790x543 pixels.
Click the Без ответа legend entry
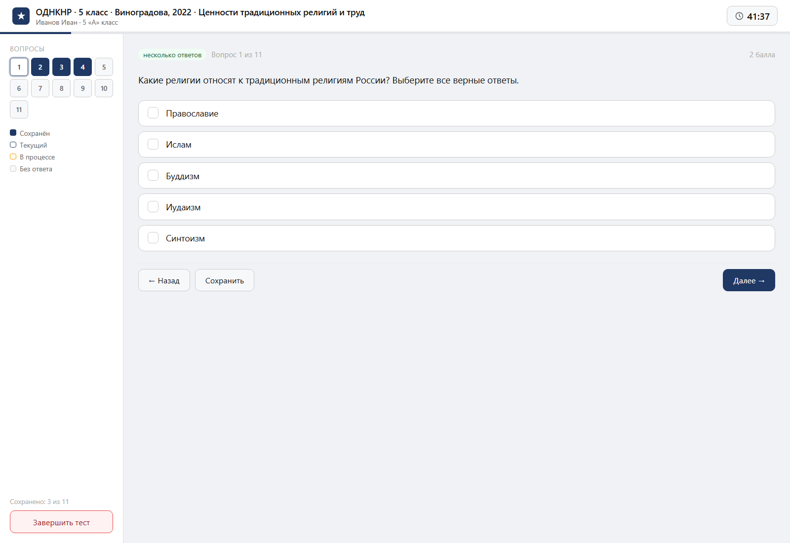[31, 169]
